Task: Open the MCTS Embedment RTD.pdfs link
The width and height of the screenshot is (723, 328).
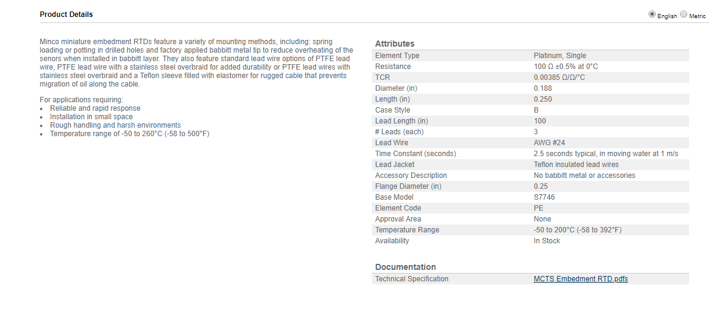Action: (x=581, y=279)
